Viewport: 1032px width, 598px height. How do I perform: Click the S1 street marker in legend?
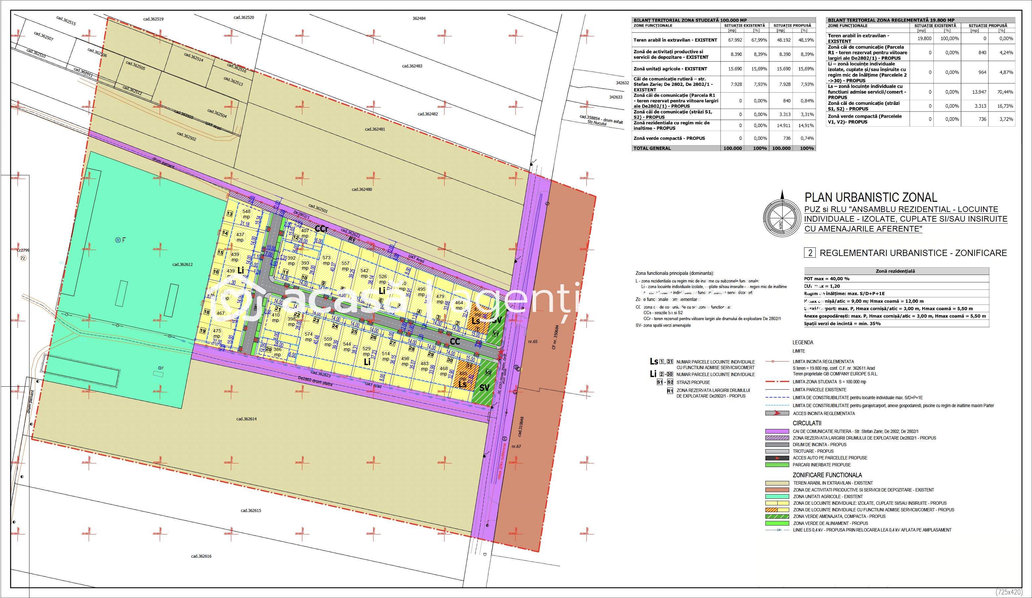(x=660, y=382)
